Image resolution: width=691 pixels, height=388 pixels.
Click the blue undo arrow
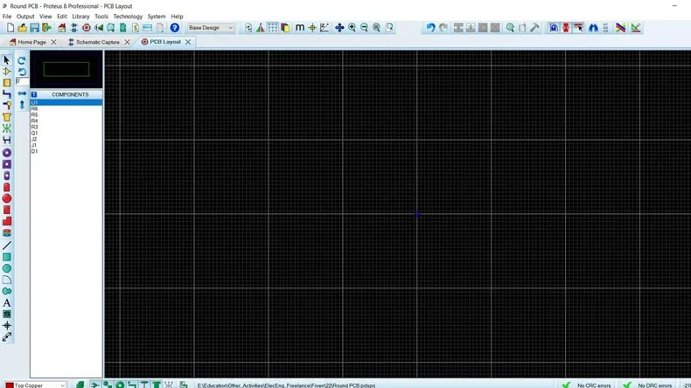tap(430, 28)
